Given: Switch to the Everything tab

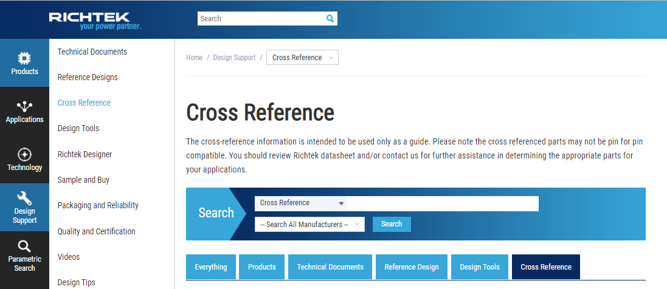Looking at the screenshot, I should tap(211, 267).
